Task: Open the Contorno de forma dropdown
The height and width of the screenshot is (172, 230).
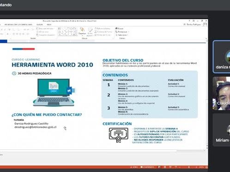Action: (x=103, y=32)
